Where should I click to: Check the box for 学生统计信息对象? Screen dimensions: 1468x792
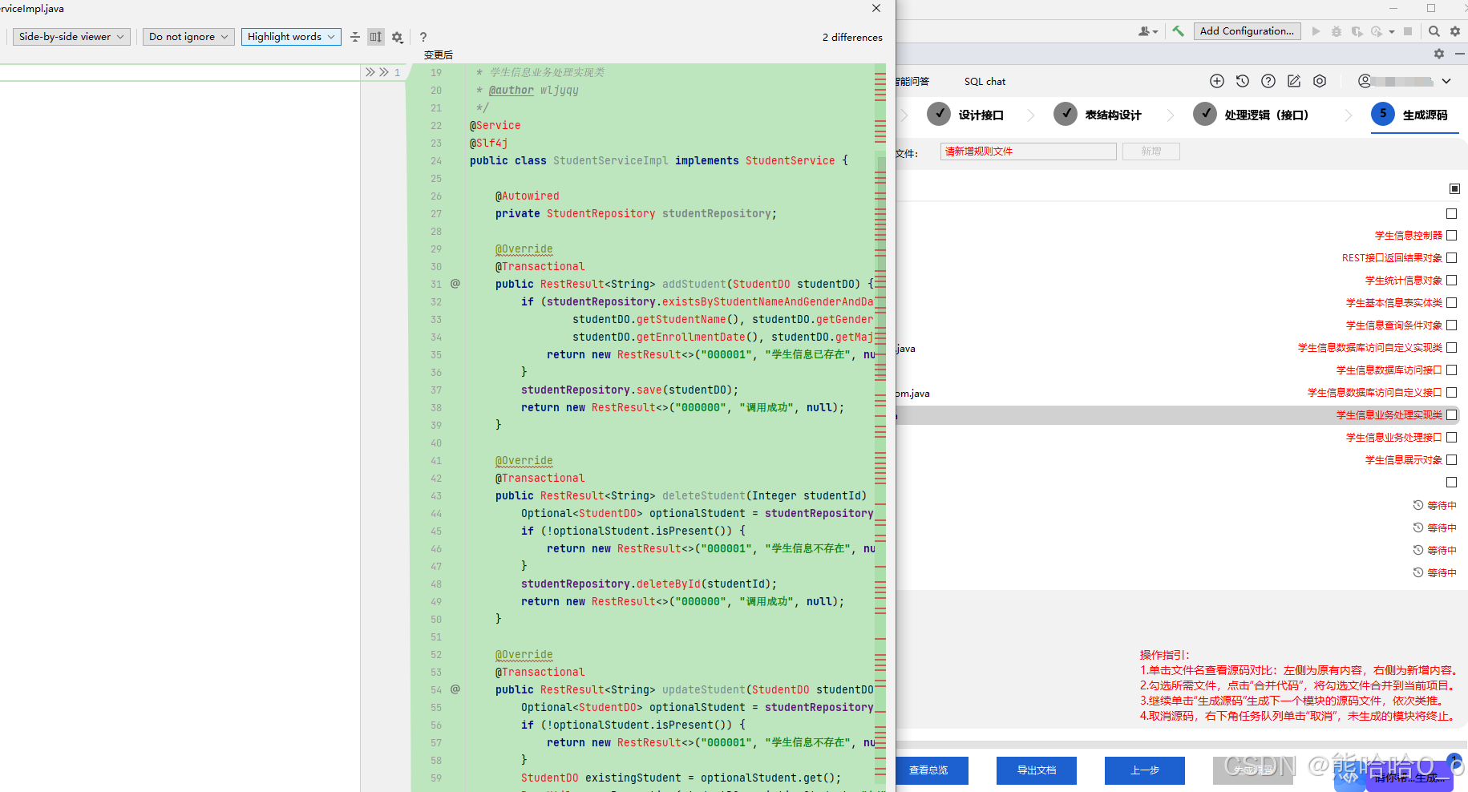click(x=1452, y=281)
